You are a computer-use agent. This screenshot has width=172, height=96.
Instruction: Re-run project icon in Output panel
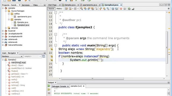49,86
